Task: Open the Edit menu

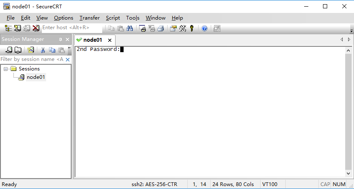Action: [26, 18]
